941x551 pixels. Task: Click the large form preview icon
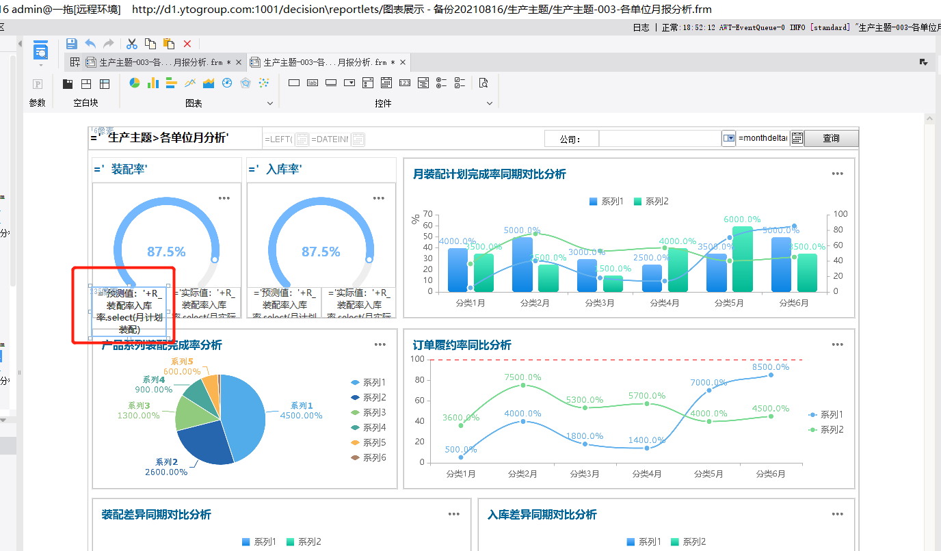[x=41, y=51]
